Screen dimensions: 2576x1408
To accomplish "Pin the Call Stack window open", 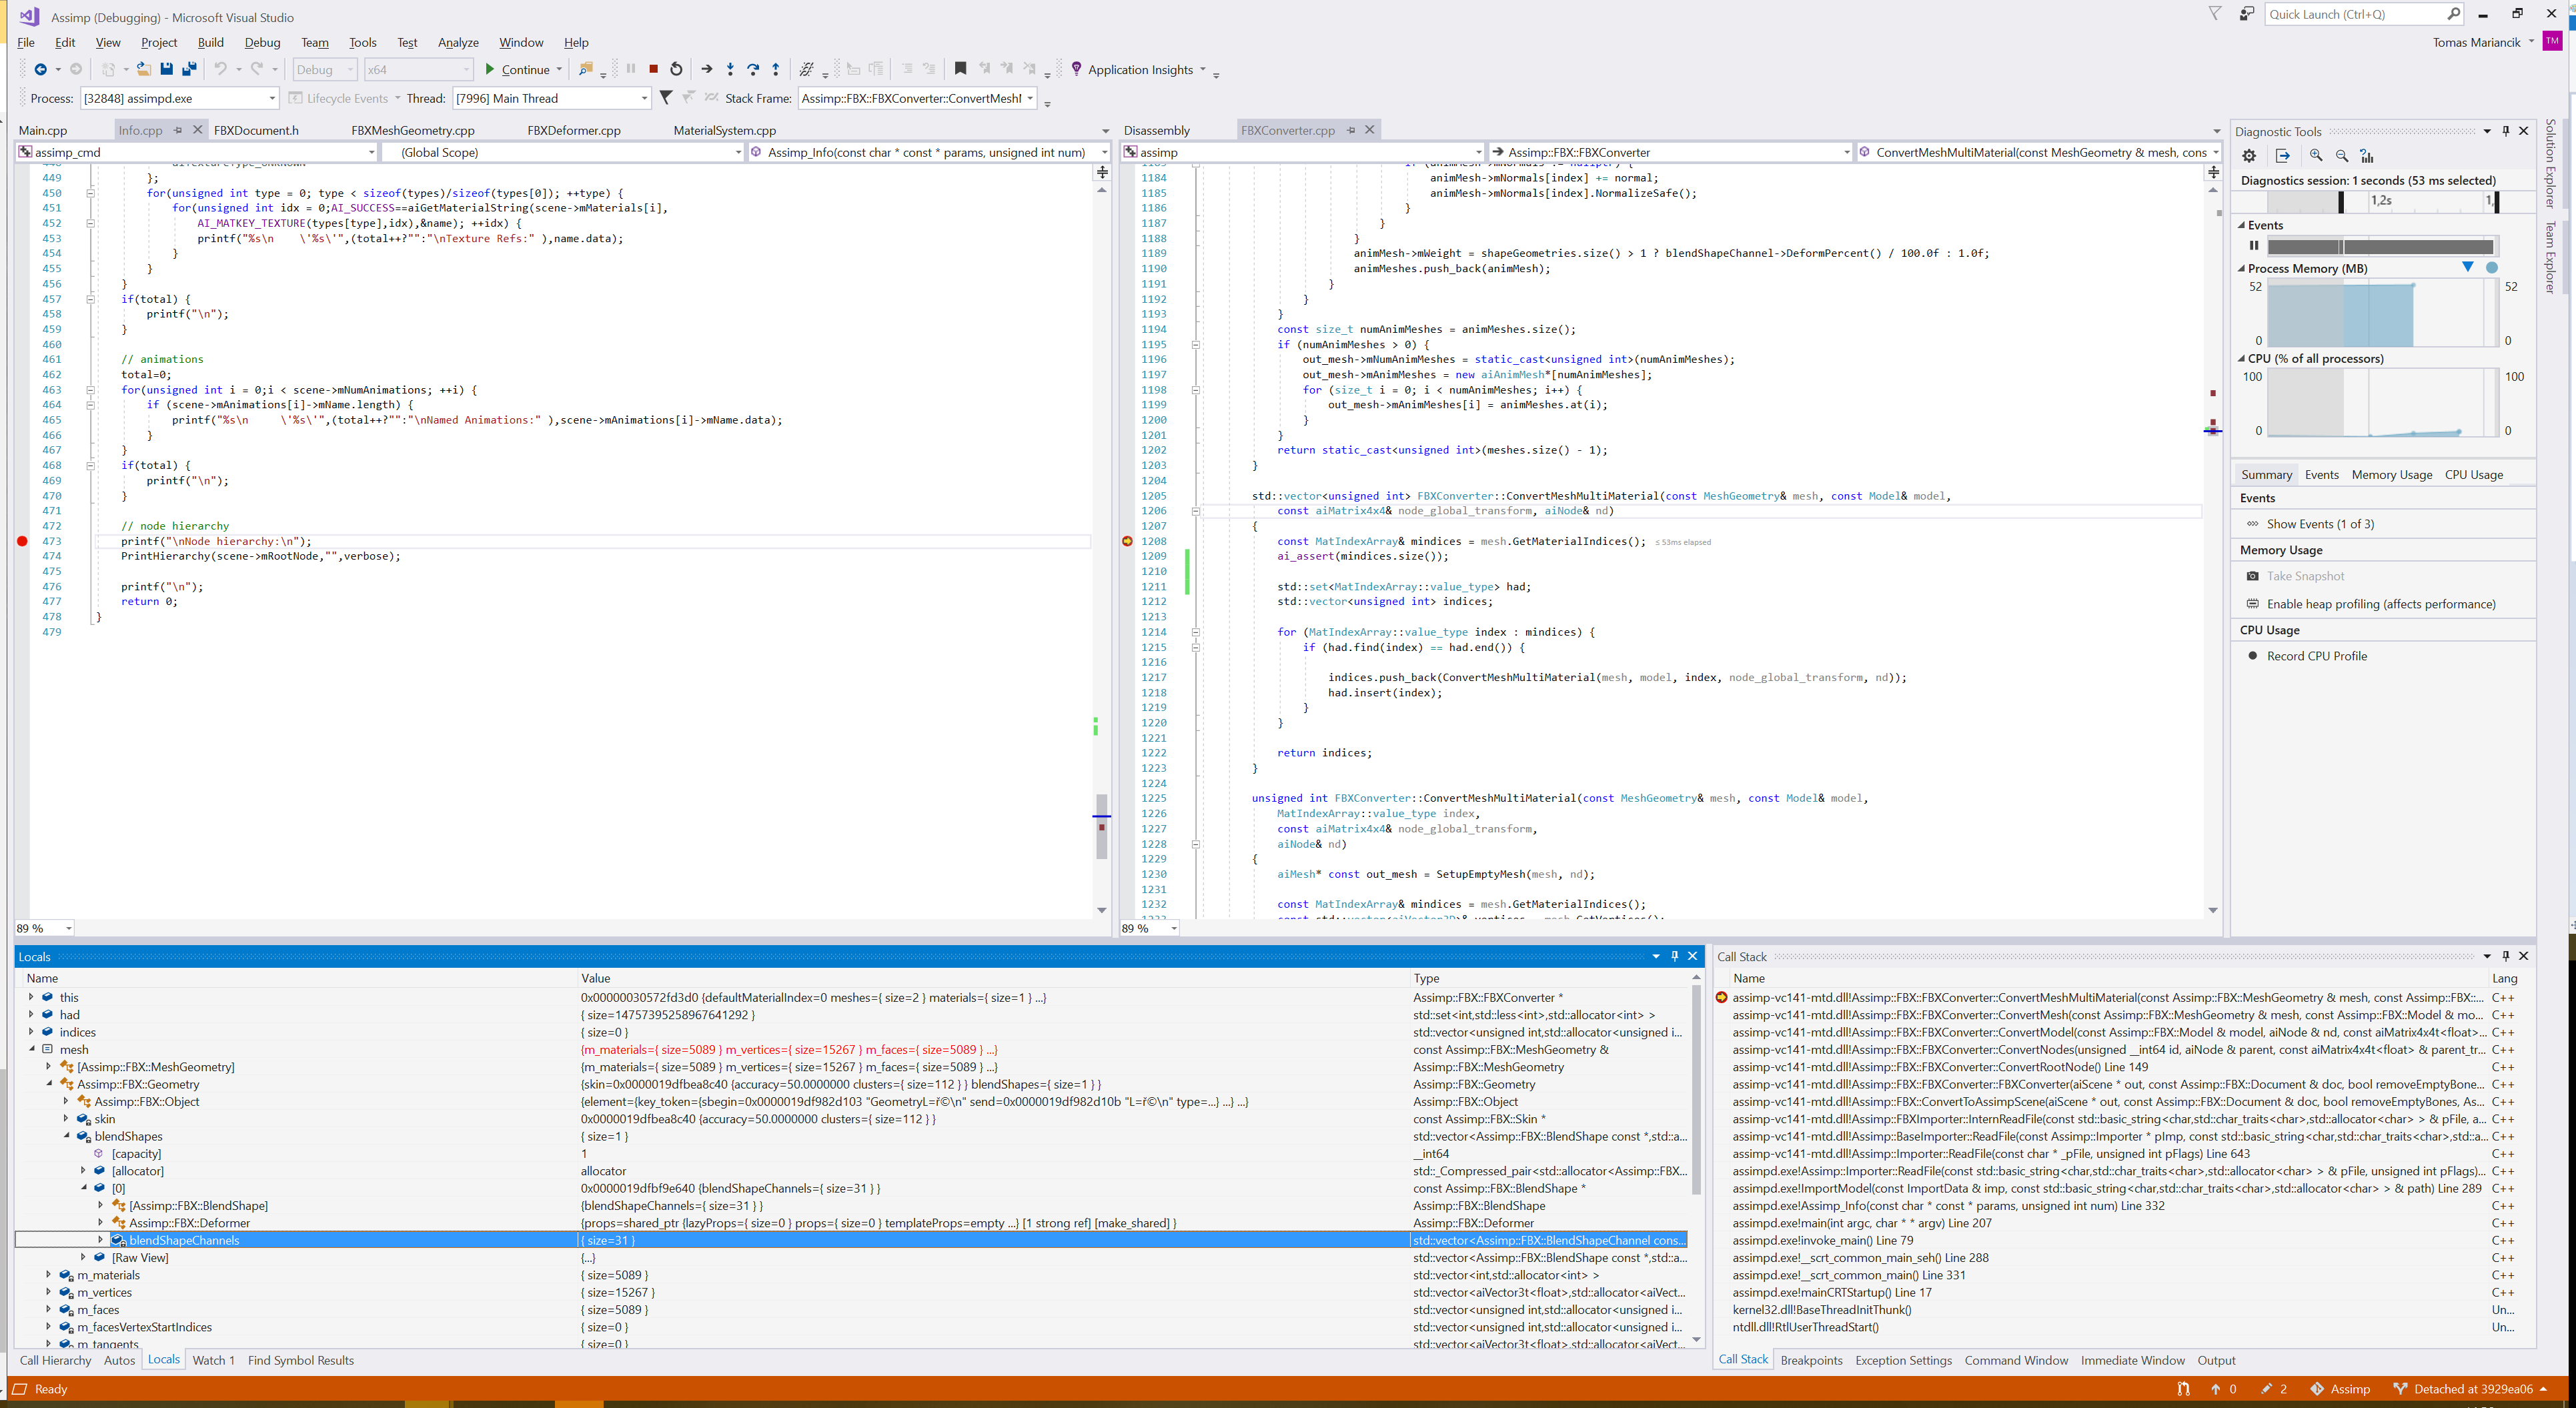I will (2505, 956).
